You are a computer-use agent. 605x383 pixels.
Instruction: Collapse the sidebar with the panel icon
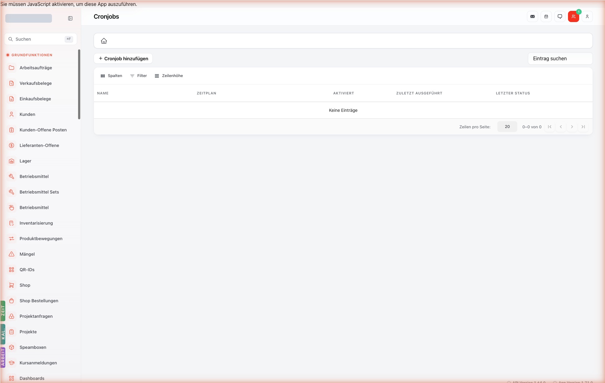[x=70, y=18]
